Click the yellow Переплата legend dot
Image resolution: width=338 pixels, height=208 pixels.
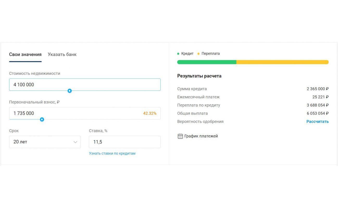pyautogui.click(x=198, y=54)
